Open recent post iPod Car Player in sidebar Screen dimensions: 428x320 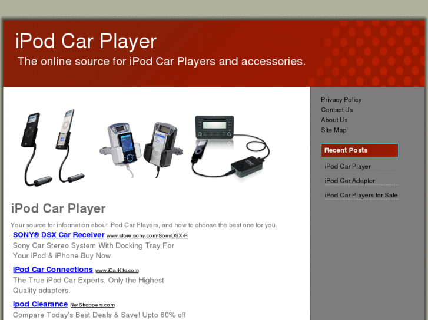347,166
